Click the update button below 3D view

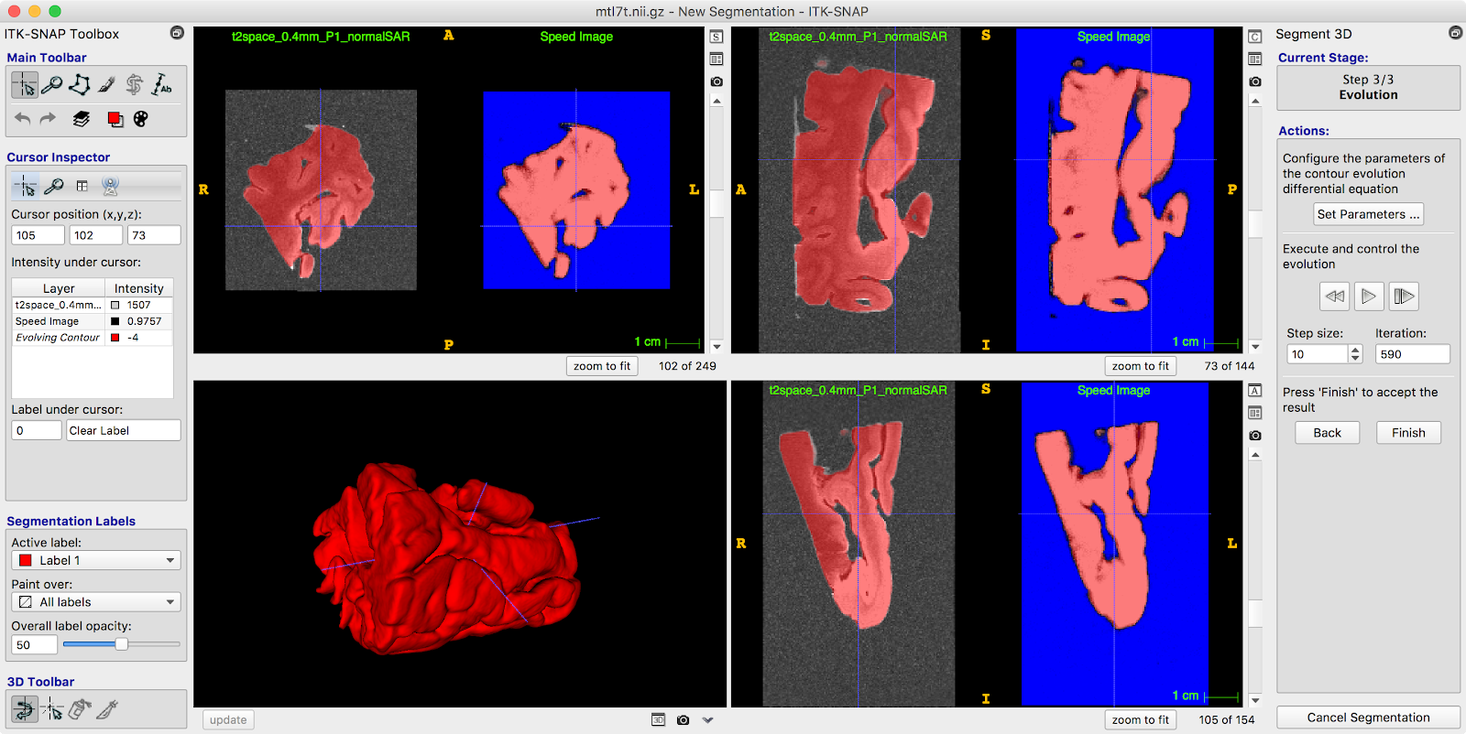pos(228,720)
